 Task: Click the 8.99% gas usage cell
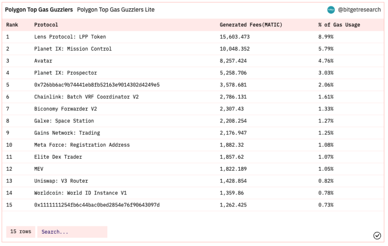click(x=326, y=37)
